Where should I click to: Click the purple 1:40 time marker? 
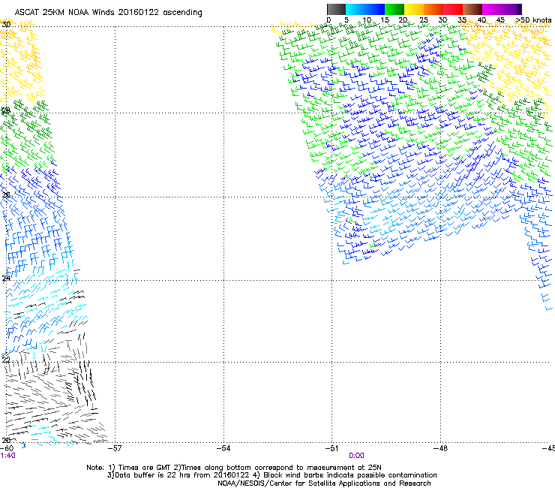point(7,456)
